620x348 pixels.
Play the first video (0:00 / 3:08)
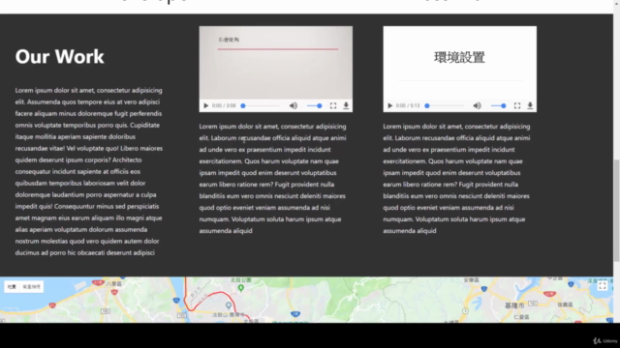click(x=206, y=105)
